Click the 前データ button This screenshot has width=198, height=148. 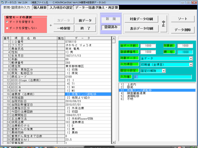click(x=85, y=21)
